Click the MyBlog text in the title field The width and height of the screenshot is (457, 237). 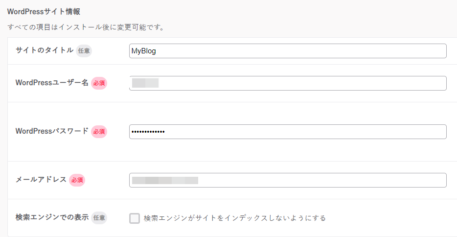(143, 51)
